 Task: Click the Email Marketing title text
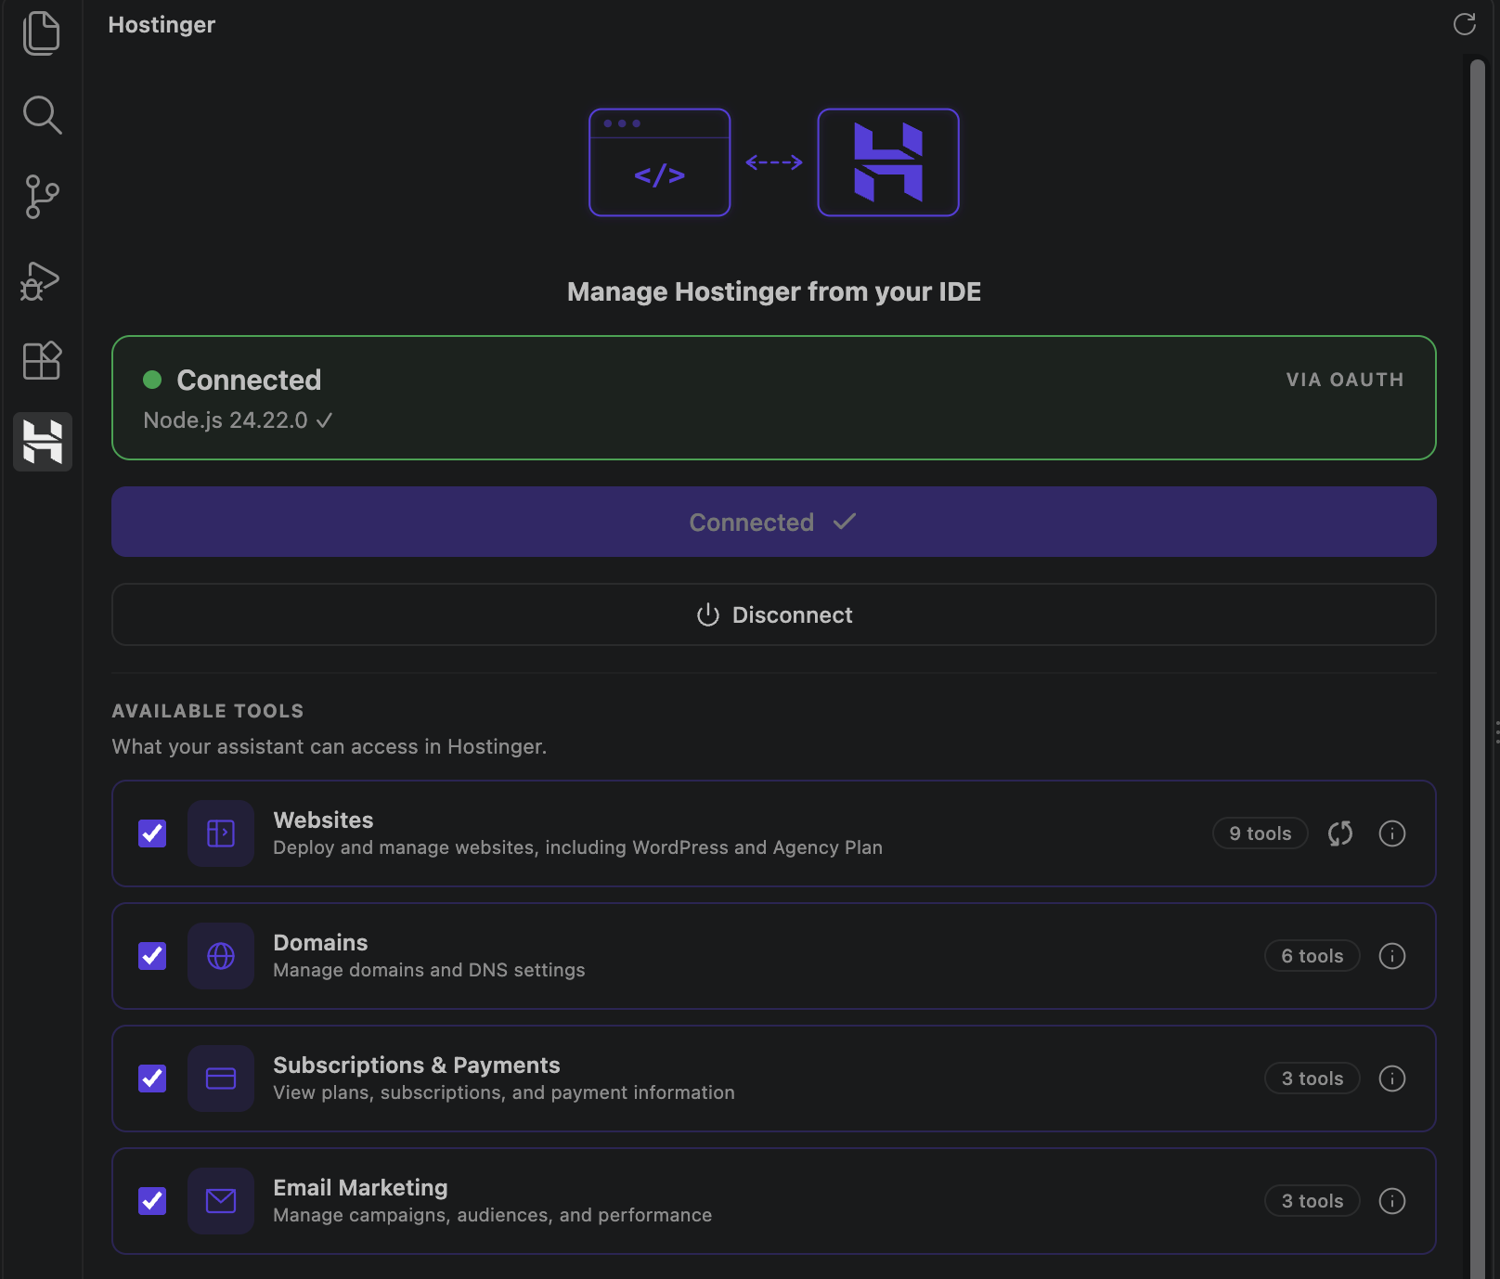(x=360, y=1187)
